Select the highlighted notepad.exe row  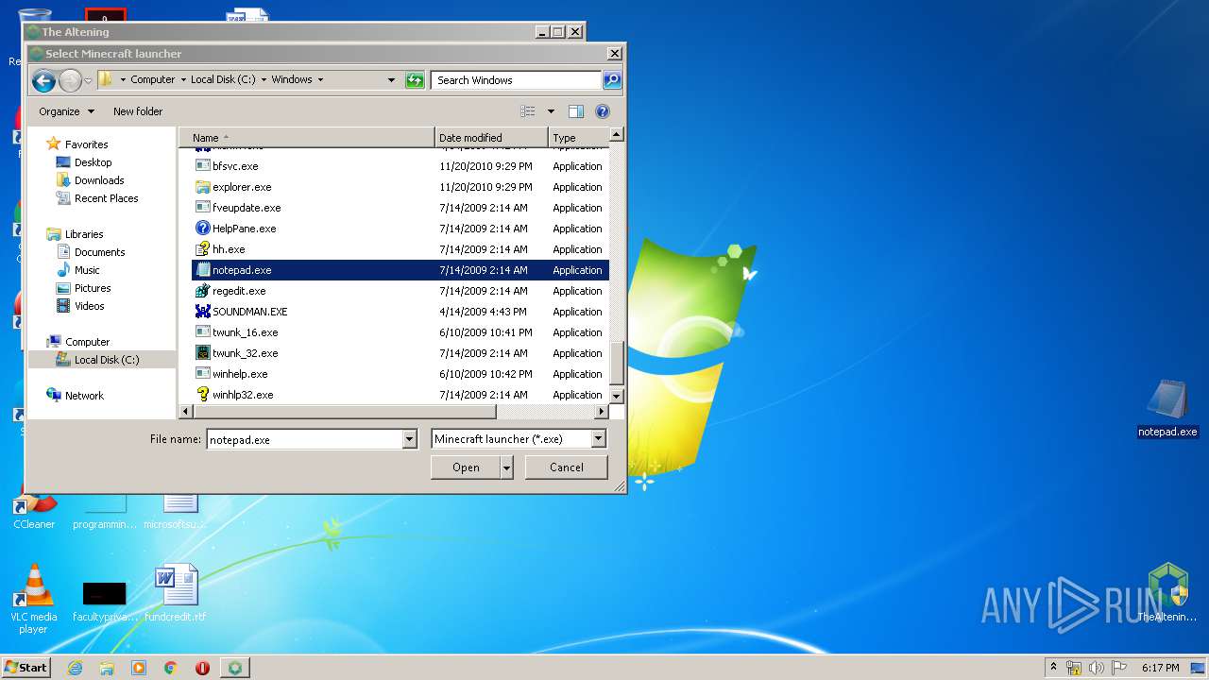tap(400, 270)
